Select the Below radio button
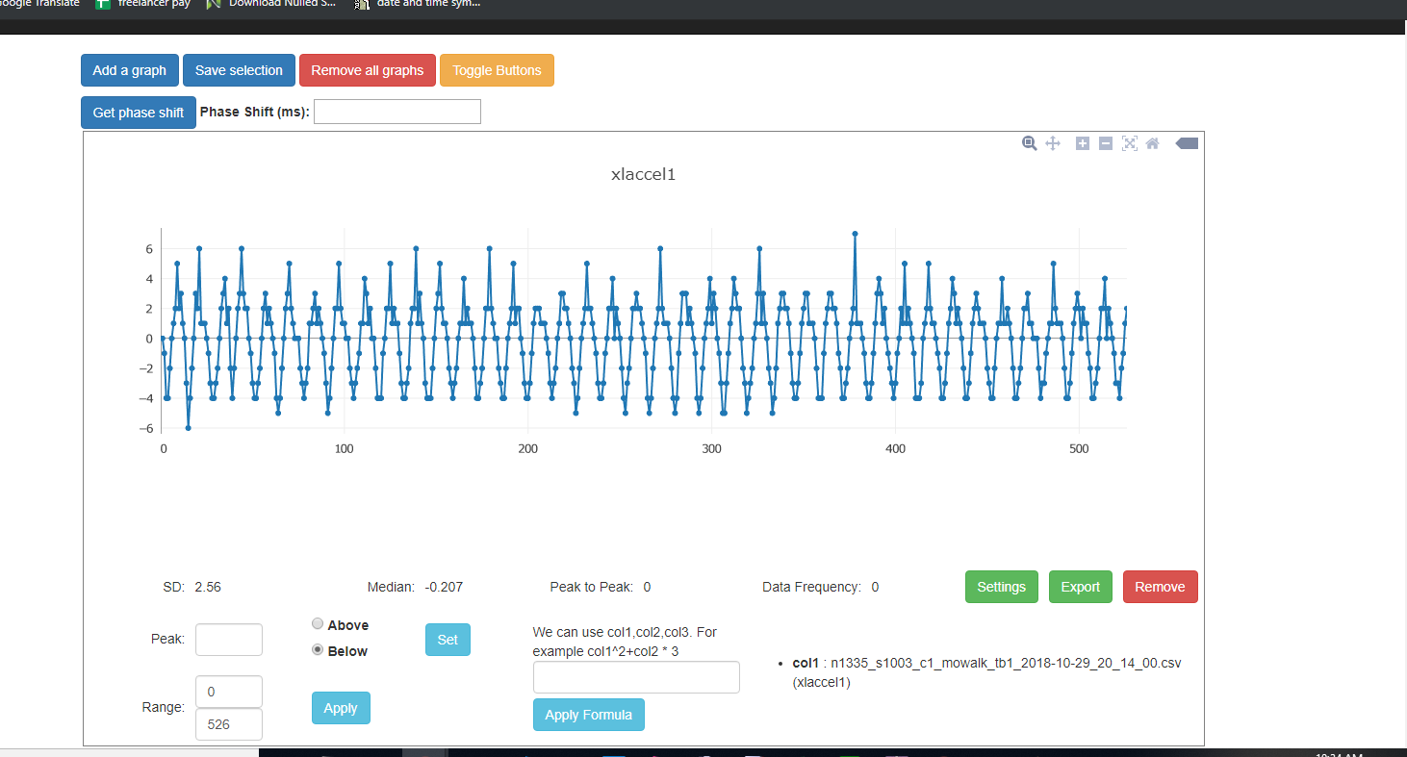The width and height of the screenshot is (1407, 757). pyautogui.click(x=318, y=649)
